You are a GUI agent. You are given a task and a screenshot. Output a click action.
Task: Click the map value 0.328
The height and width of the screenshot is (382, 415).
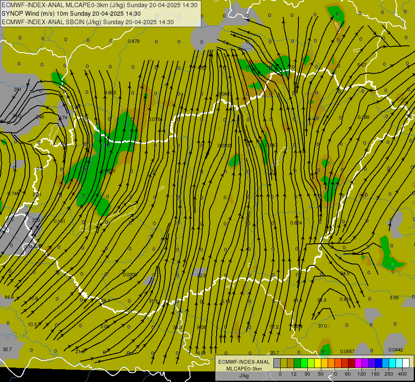pyautogui.click(x=35, y=246)
